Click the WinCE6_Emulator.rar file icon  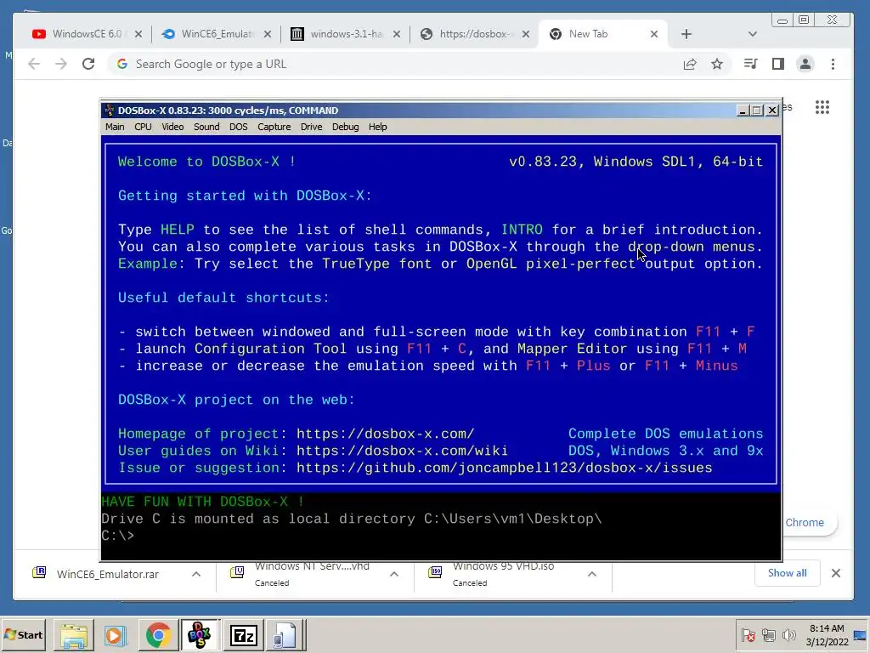click(x=39, y=572)
